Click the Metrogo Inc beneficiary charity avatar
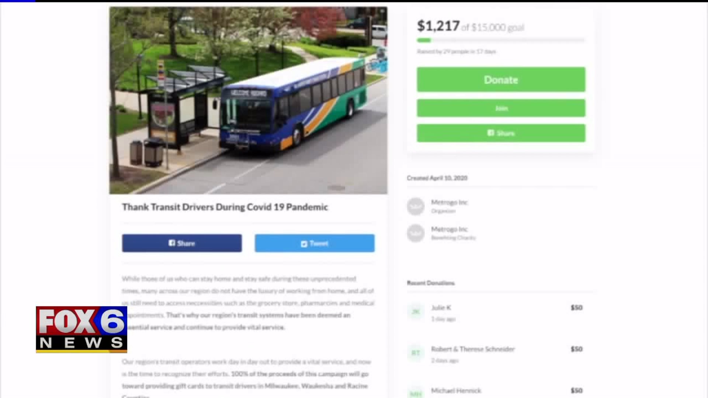This screenshot has width=708, height=398. tap(416, 233)
